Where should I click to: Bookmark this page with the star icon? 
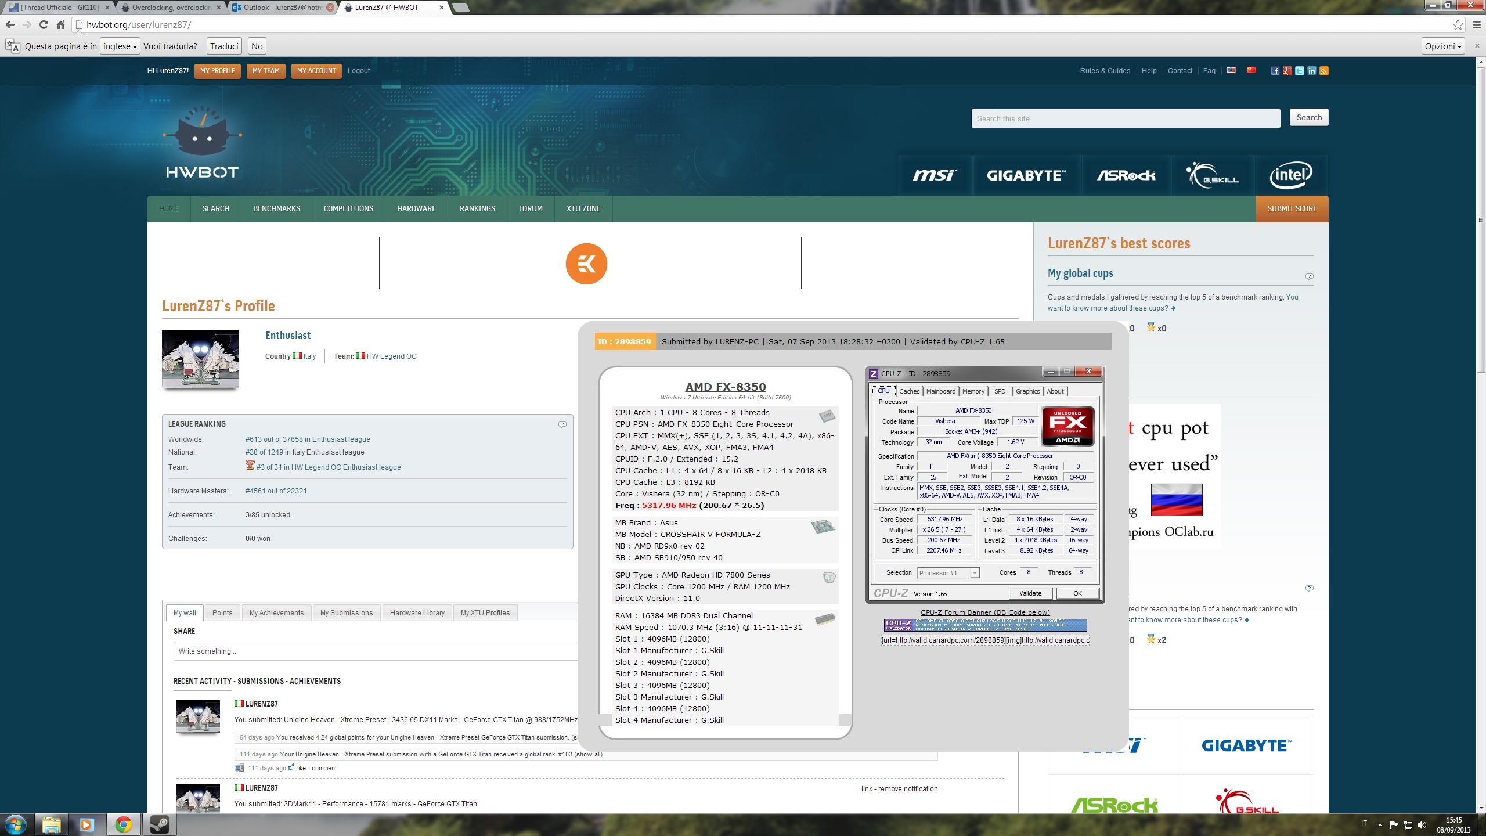[1458, 25]
